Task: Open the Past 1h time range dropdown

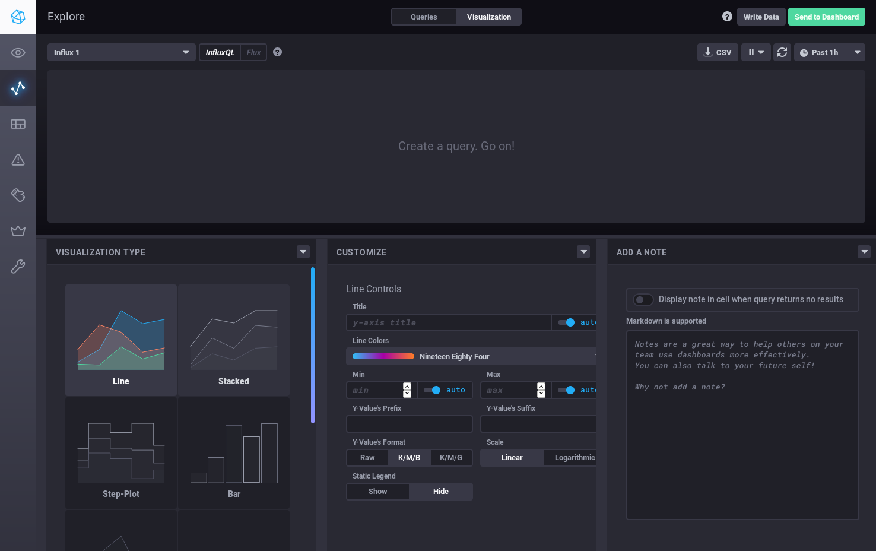Action: 829,52
